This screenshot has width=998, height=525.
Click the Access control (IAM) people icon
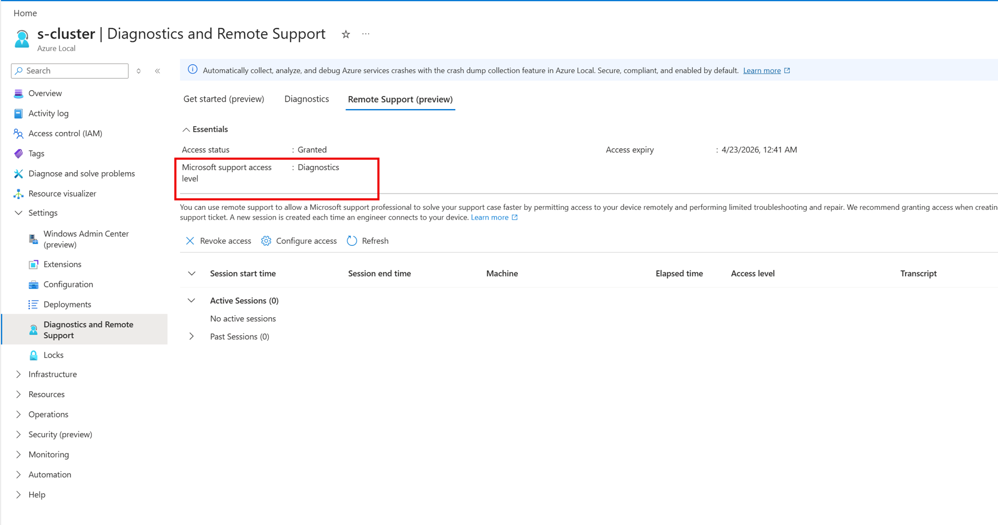18,134
